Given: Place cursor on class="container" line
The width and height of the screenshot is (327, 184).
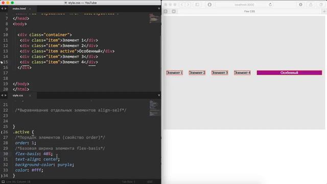Looking at the screenshot, I should tap(44, 35).
